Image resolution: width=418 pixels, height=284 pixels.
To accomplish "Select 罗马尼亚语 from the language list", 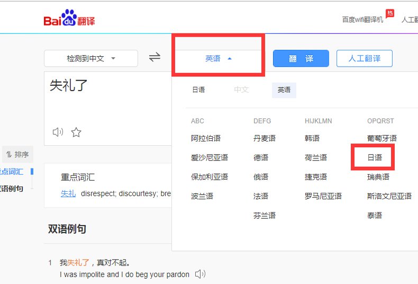I will [x=323, y=196].
